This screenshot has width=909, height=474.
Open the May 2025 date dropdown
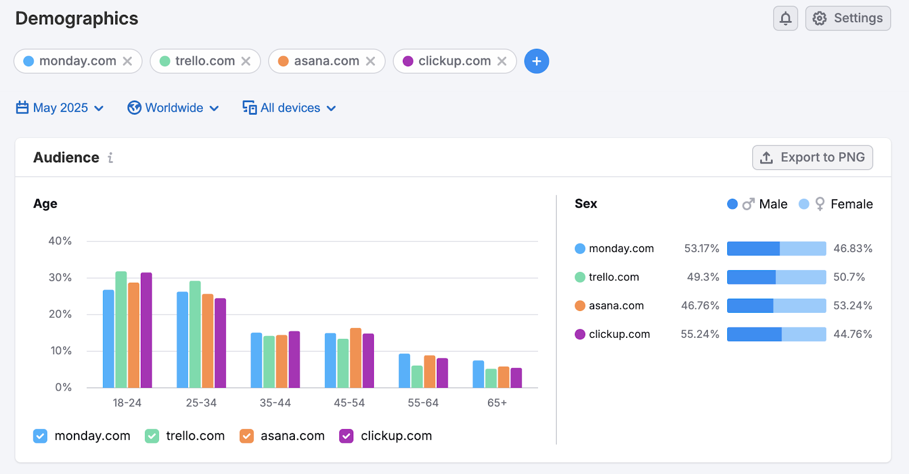tap(60, 108)
